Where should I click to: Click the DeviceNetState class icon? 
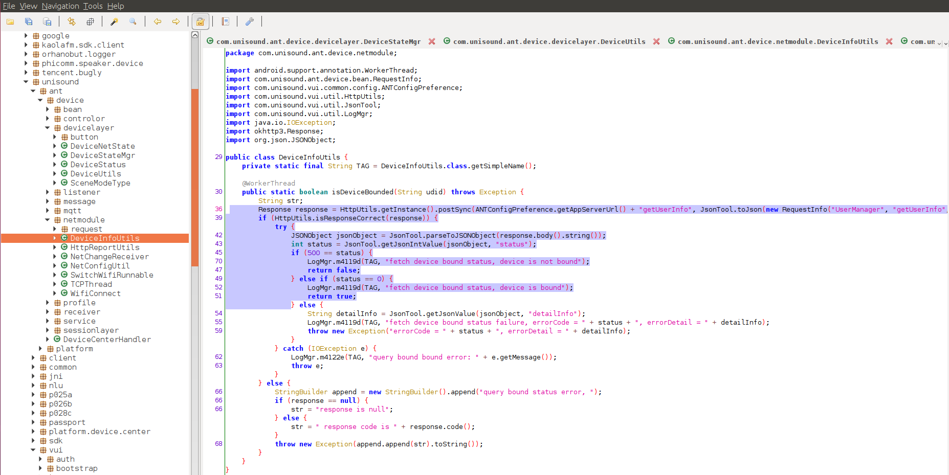pos(64,146)
